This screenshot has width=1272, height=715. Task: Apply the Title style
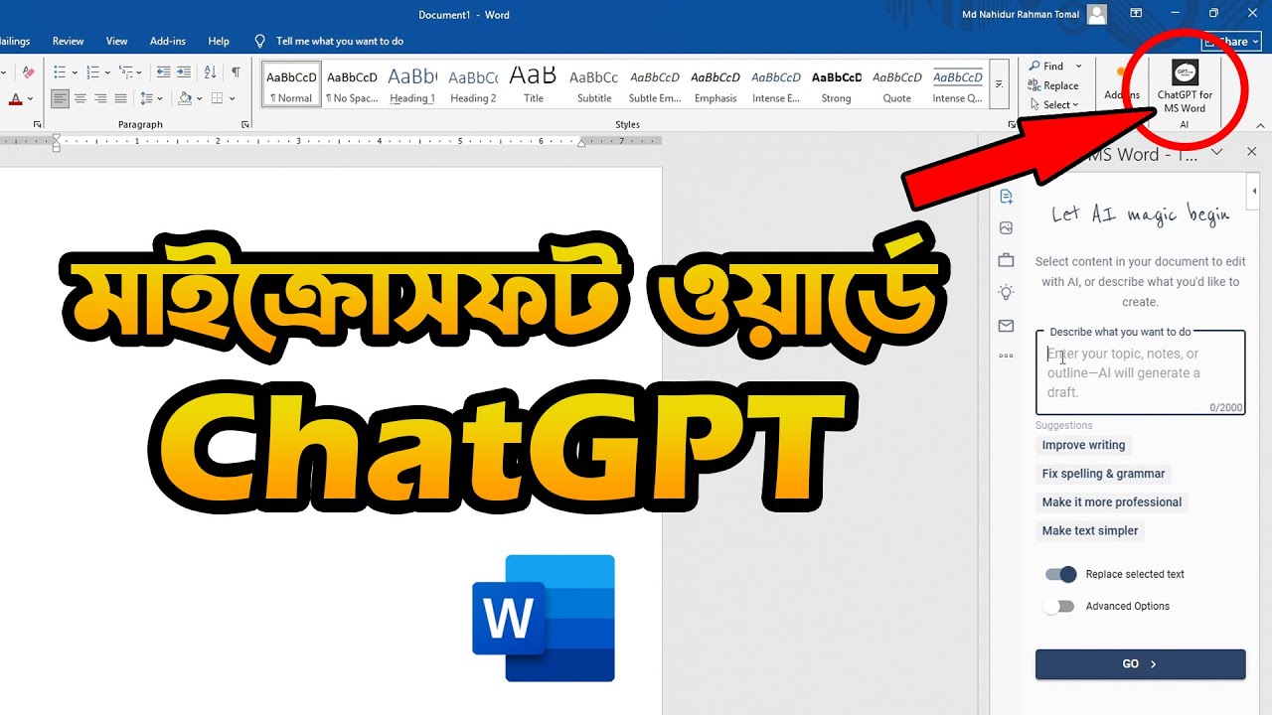[x=534, y=84]
